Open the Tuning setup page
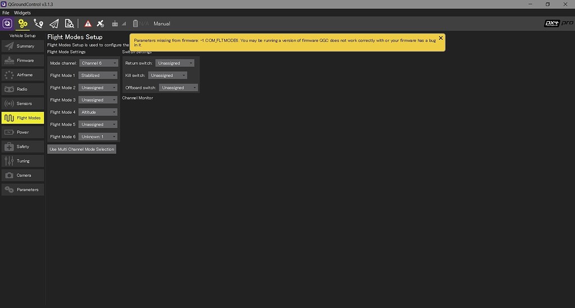The height and width of the screenshot is (308, 575). point(22,161)
